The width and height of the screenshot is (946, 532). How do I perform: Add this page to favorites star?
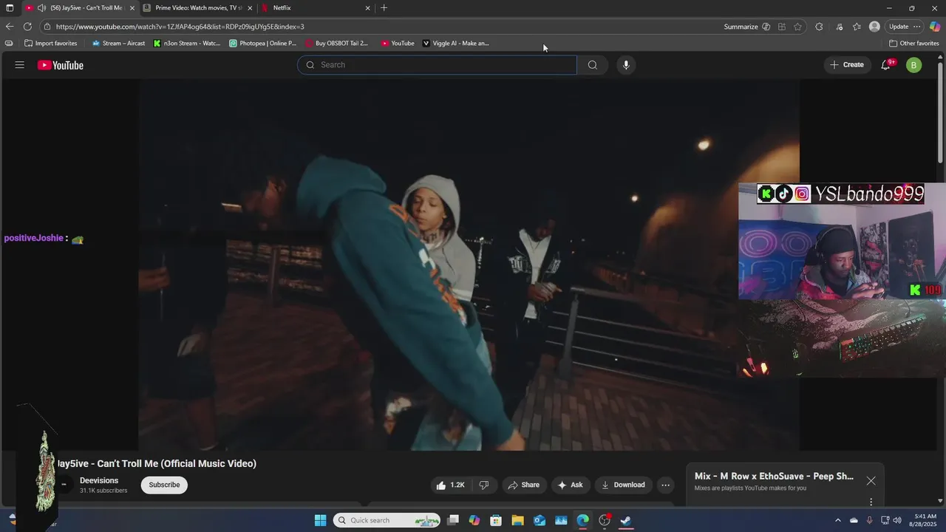[x=797, y=27]
